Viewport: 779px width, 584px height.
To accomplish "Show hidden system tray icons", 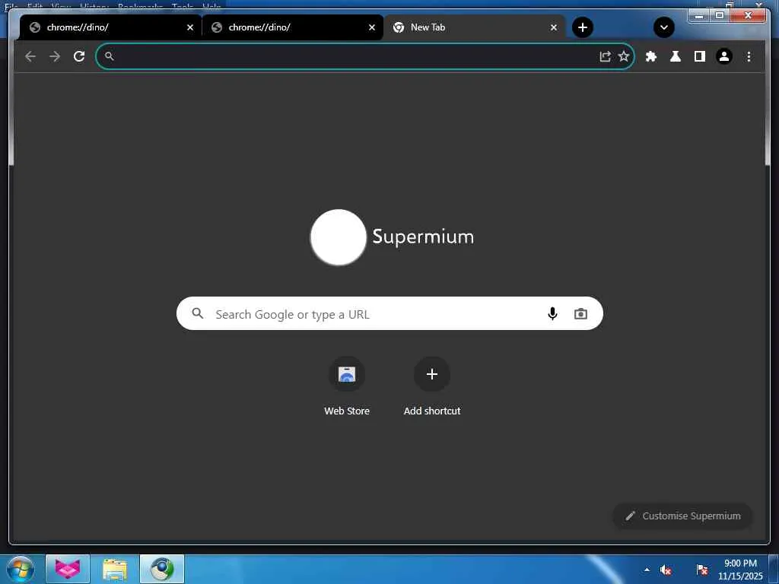I will [x=647, y=570].
